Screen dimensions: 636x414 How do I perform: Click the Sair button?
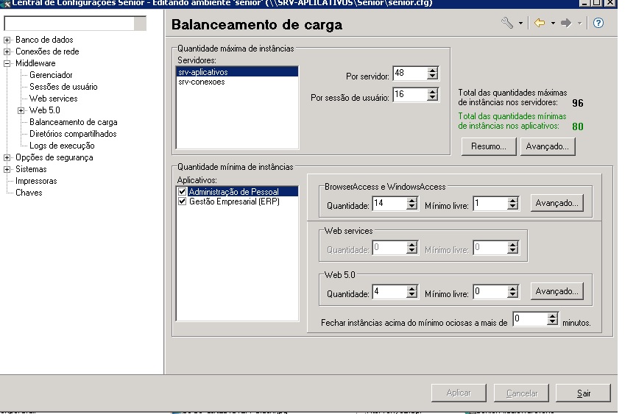584,393
